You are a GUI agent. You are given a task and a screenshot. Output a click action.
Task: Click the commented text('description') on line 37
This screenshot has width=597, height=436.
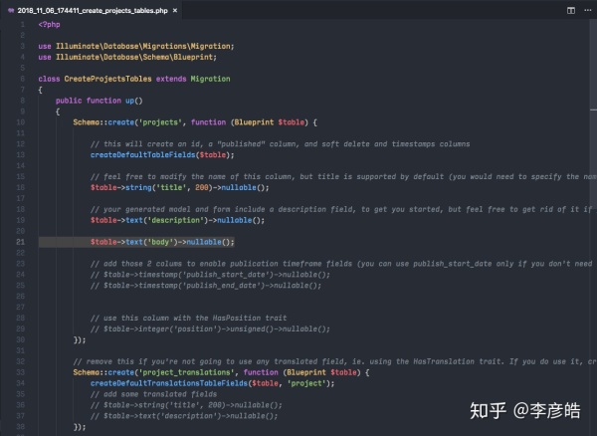[x=184, y=416]
